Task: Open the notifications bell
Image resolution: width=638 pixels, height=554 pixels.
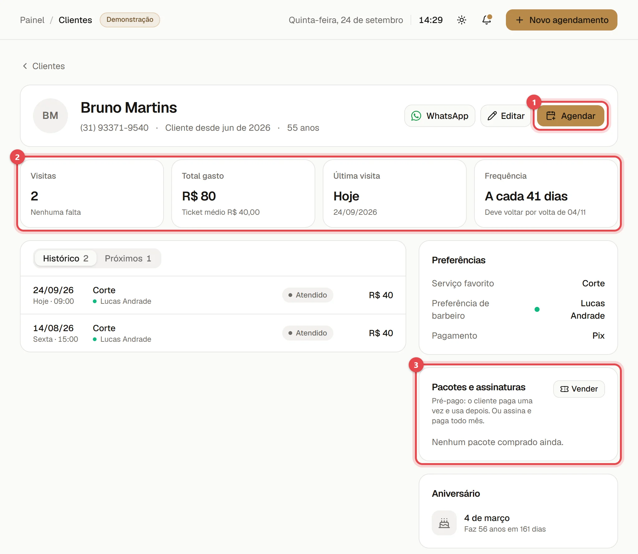Action: pos(487,20)
